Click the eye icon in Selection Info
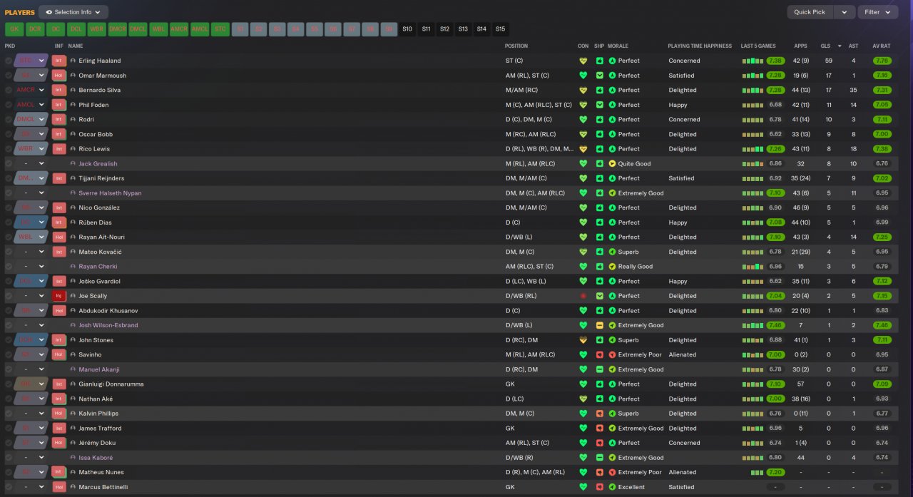The width and height of the screenshot is (913, 497). [49, 12]
